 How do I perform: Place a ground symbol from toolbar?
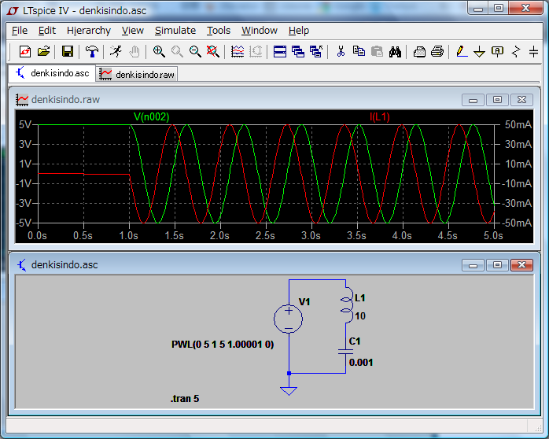pos(479,52)
